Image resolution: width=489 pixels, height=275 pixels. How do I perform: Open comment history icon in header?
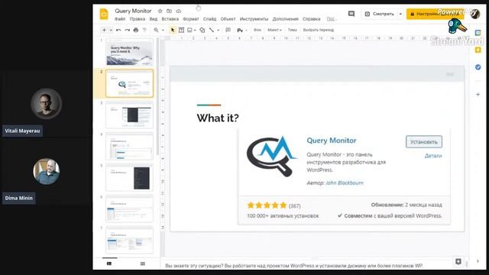coord(351,14)
